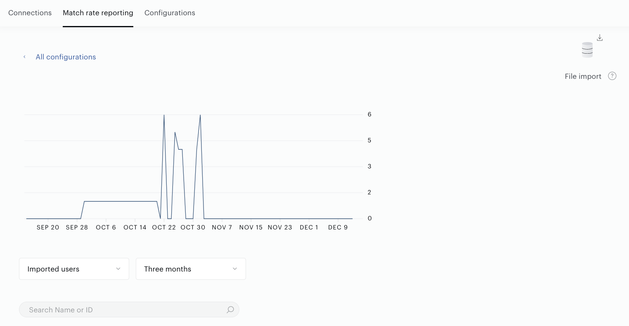The height and width of the screenshot is (326, 629).
Task: Click the DEC 1 axis label
Action: tap(309, 227)
